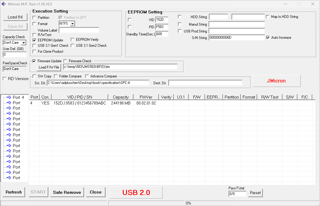This screenshot has width=320, height=206.
Task: Click the FWVer column header
Action: pyautogui.click(x=146, y=97)
